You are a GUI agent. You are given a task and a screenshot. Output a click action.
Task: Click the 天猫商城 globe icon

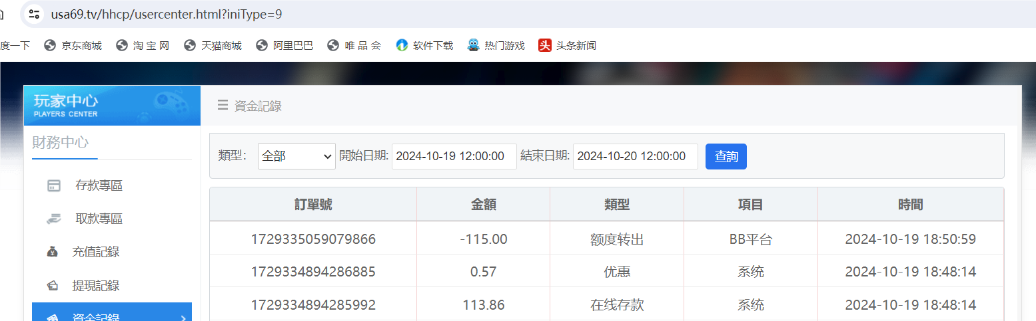tap(190, 46)
